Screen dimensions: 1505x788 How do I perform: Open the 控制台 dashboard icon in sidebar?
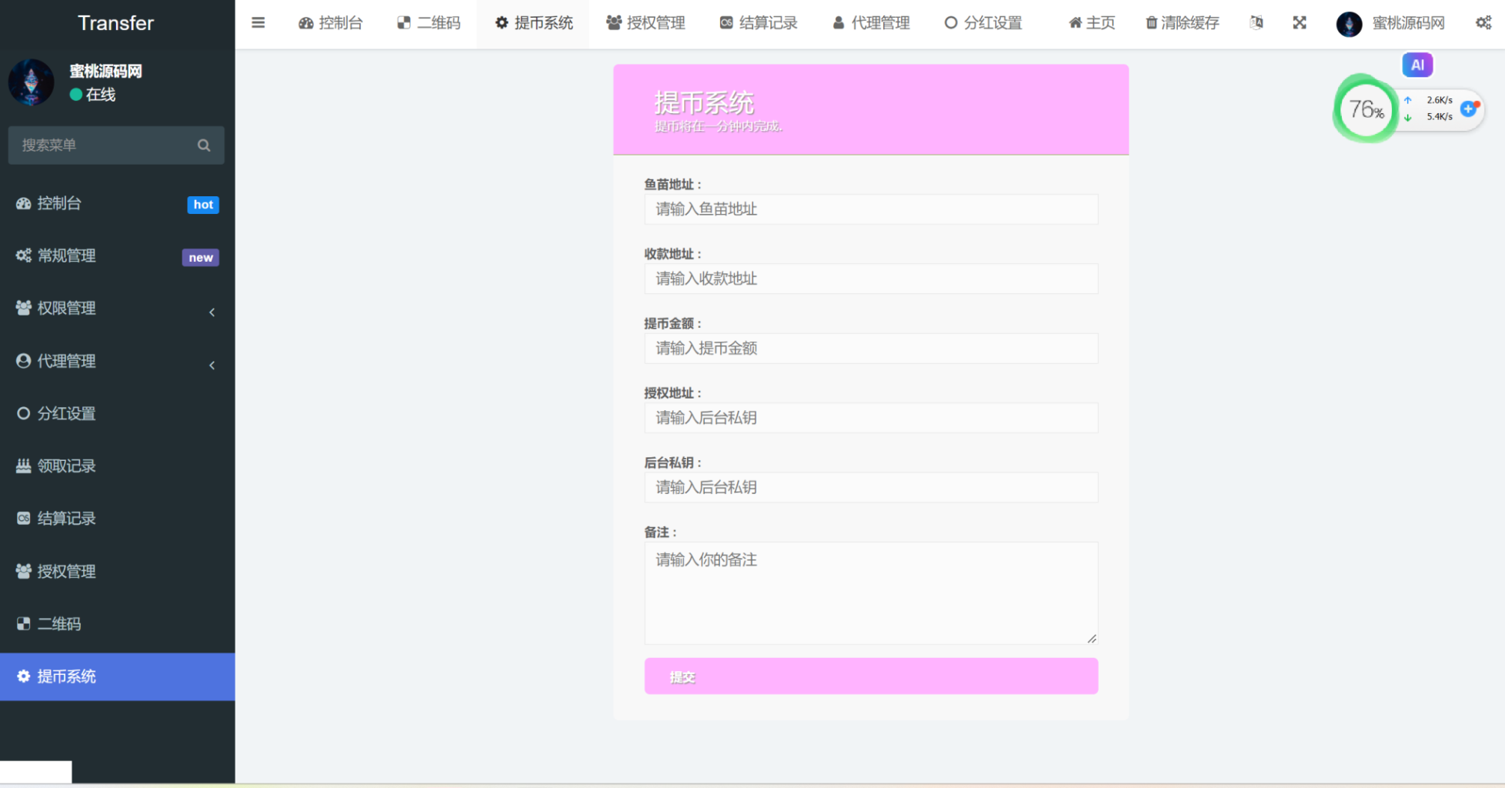pos(22,203)
